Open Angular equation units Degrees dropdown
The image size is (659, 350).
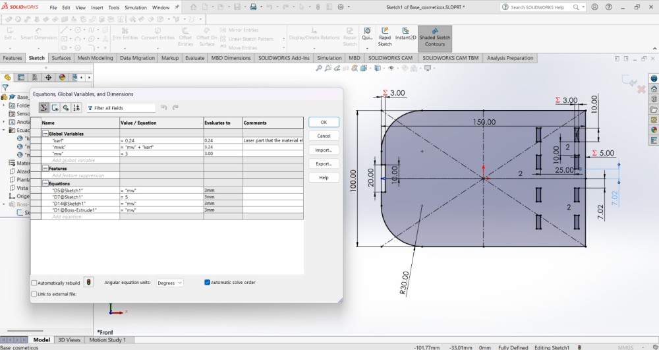pos(169,283)
